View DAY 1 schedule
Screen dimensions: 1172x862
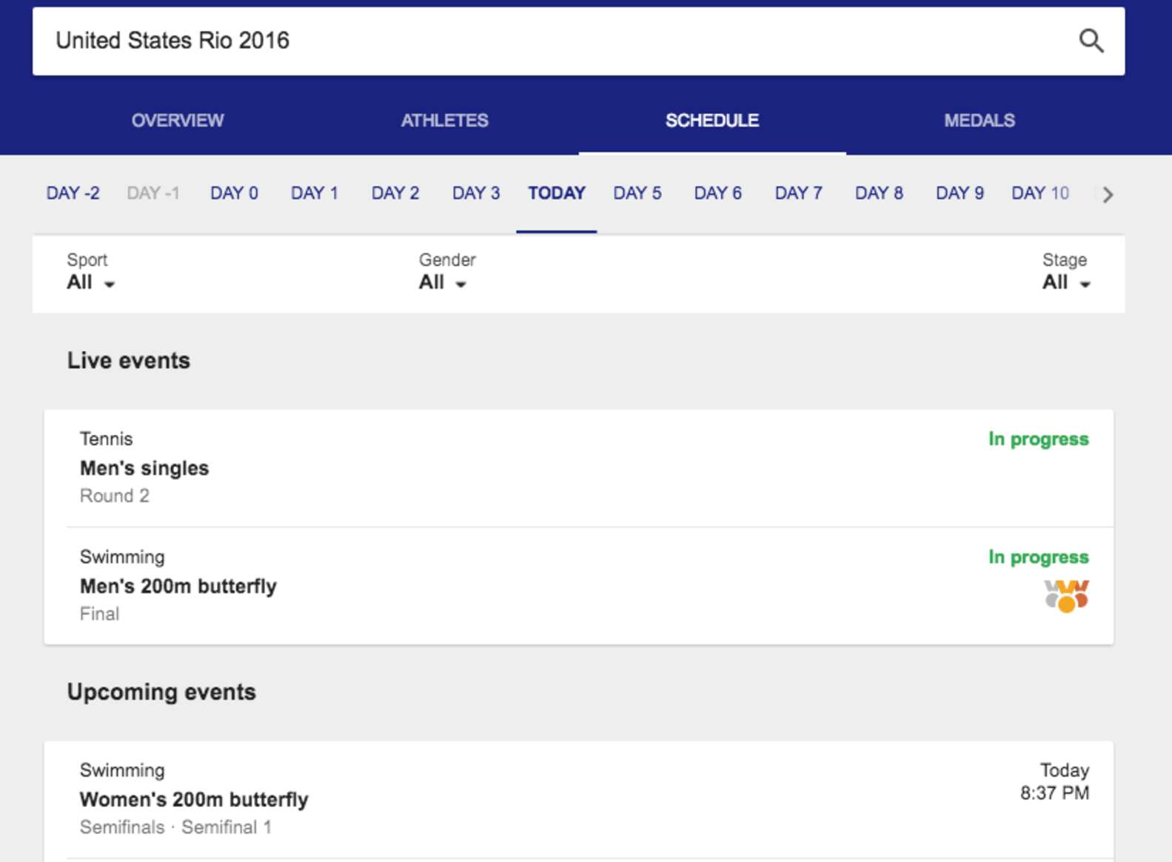[x=315, y=193]
